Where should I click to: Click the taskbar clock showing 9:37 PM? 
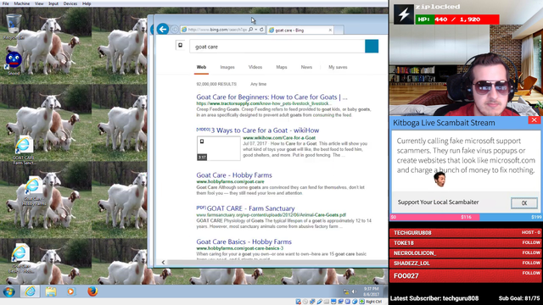coord(371,291)
